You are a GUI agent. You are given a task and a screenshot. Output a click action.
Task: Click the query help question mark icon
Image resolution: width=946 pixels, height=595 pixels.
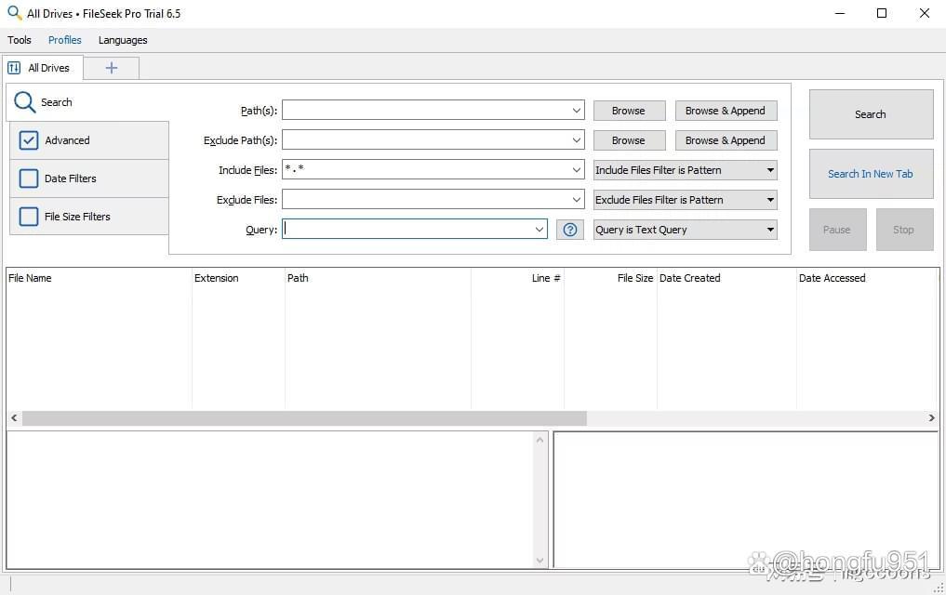pos(569,230)
